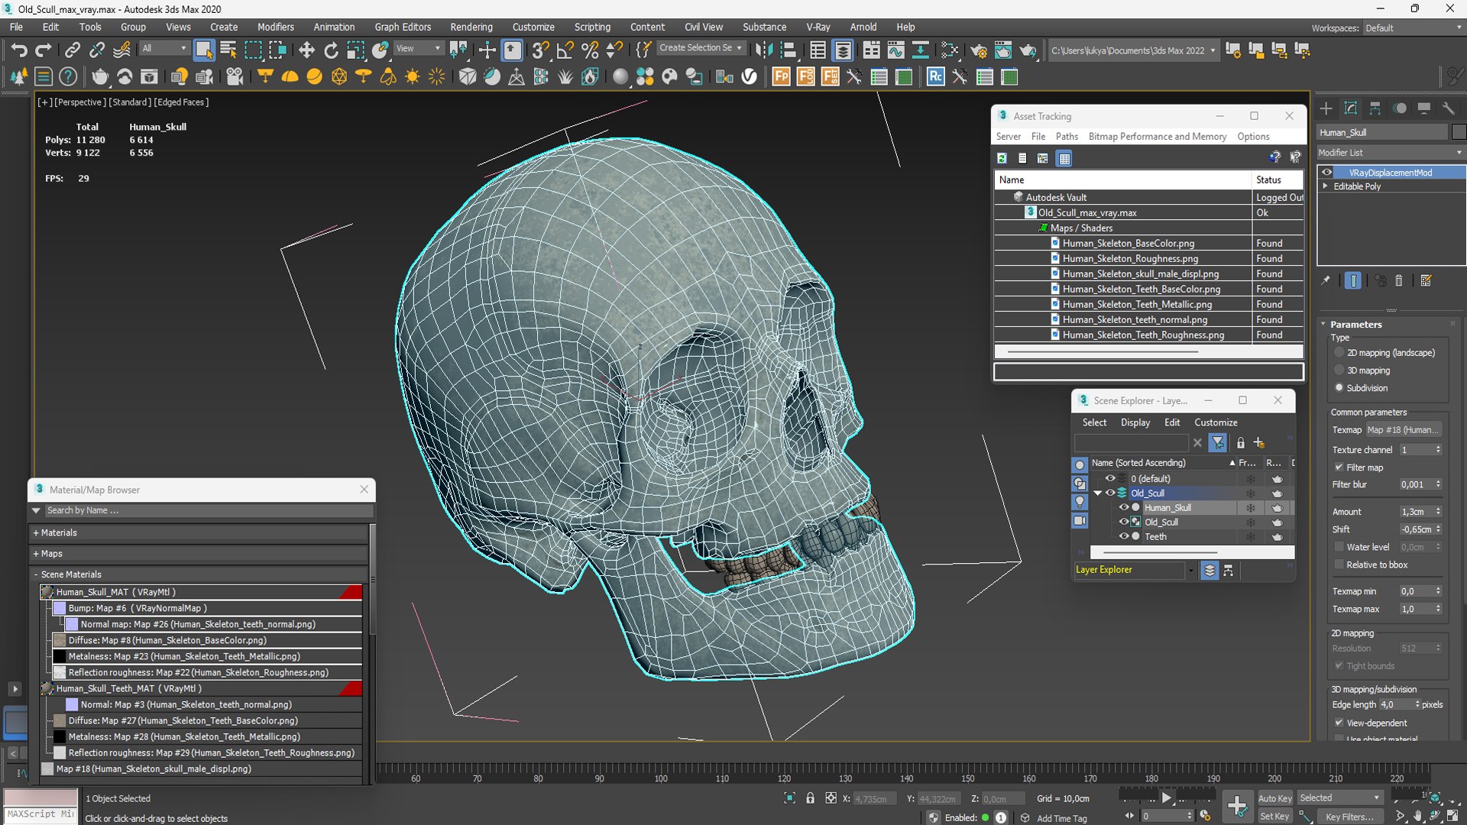1467x825 pixels.
Task: Expand the Editable Poly modifier entry
Action: (1326, 186)
